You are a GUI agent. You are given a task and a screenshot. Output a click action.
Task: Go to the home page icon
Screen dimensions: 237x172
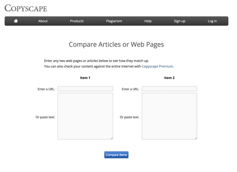pos(16,21)
